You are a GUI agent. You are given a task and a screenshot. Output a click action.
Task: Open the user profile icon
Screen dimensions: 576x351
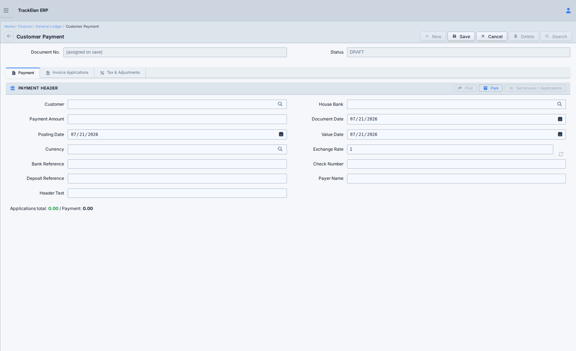(568, 10)
